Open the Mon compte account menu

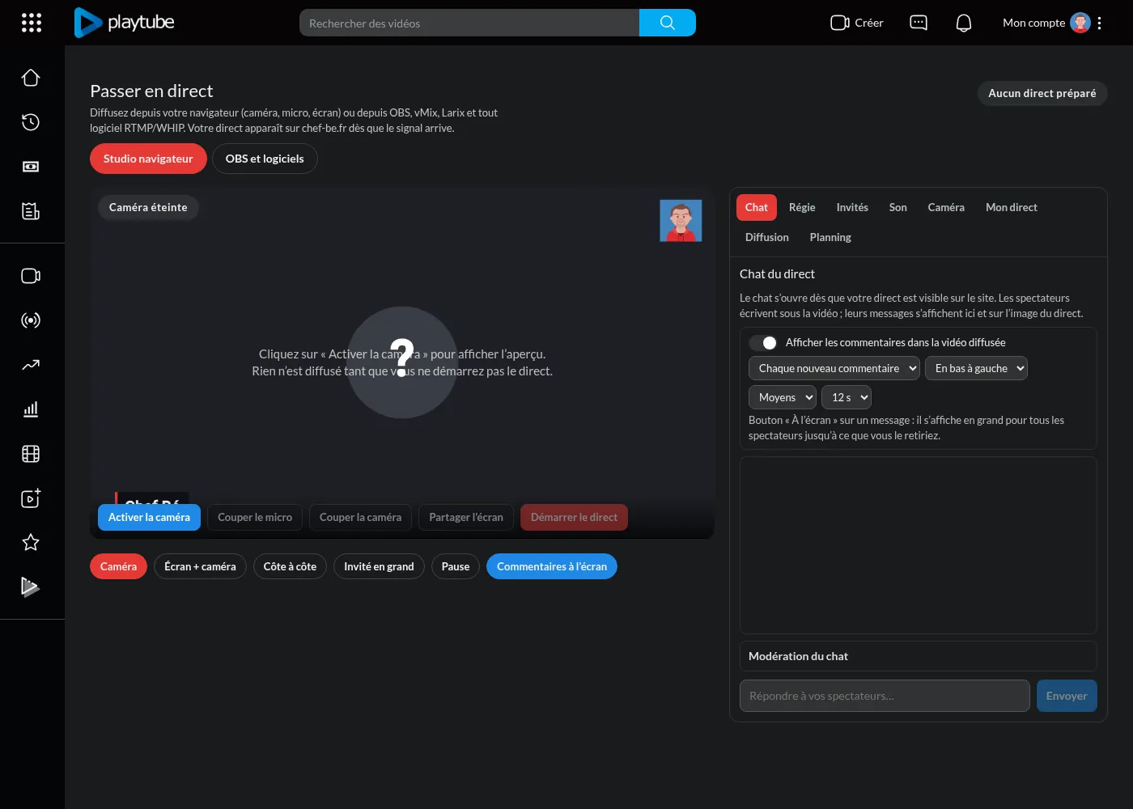[1046, 23]
